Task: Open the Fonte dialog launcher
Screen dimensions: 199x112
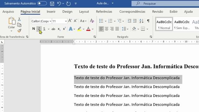Action: [x=95, y=37]
